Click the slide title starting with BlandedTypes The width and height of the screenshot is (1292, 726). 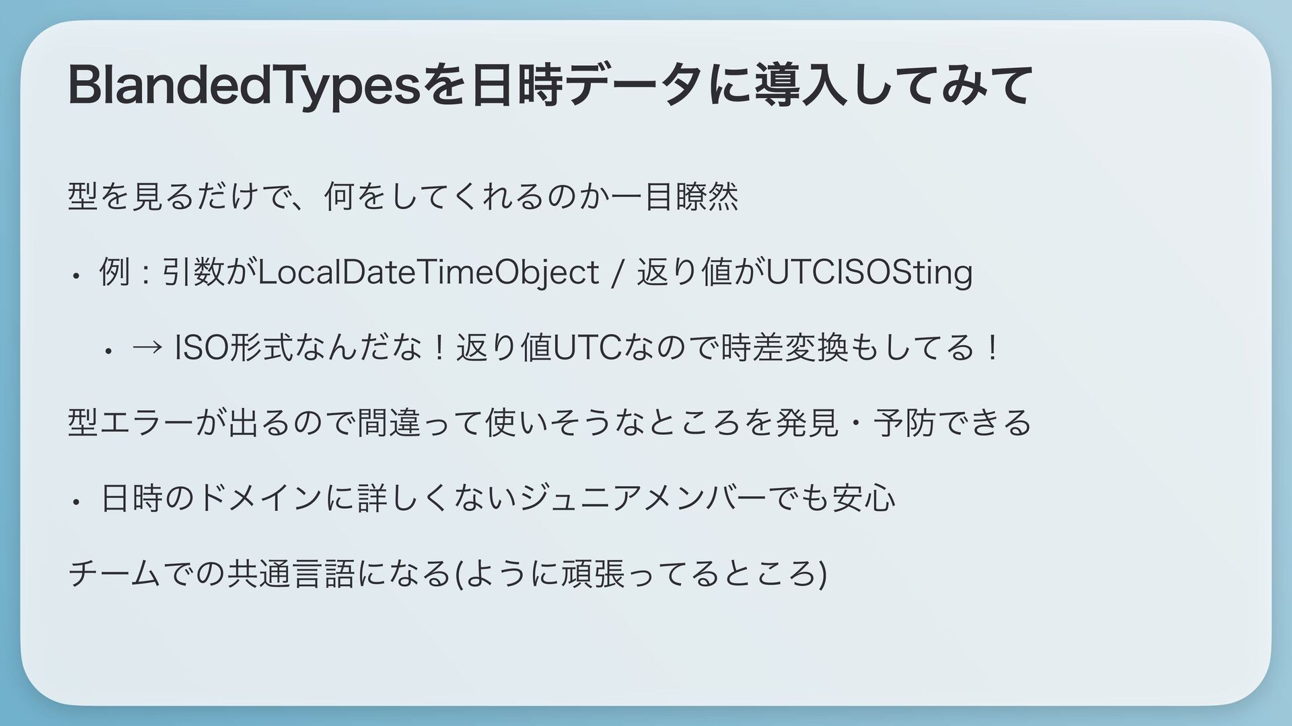(548, 85)
